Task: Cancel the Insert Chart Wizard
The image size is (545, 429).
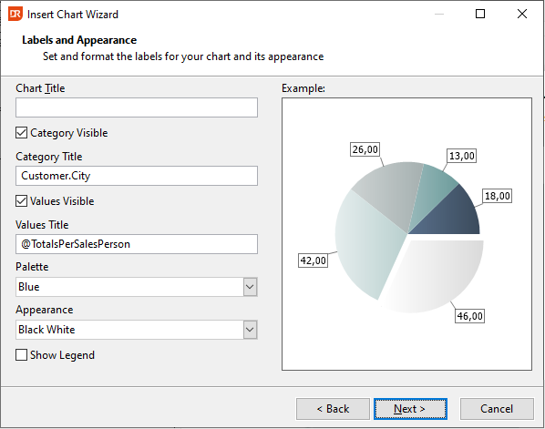Action: click(497, 409)
